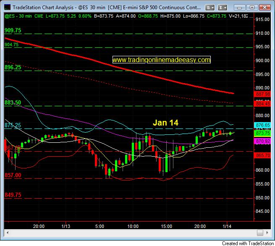The image size is (275, 246).
Task: Click the A=874.00 ask value
Action: pyautogui.click(x=126, y=16)
